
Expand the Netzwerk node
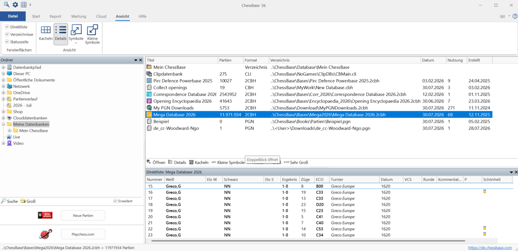[x=3, y=86]
